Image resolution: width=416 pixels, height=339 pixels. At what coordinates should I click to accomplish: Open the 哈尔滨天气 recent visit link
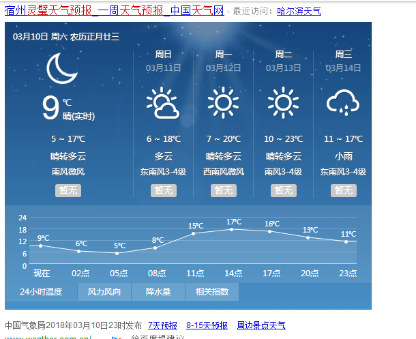299,11
